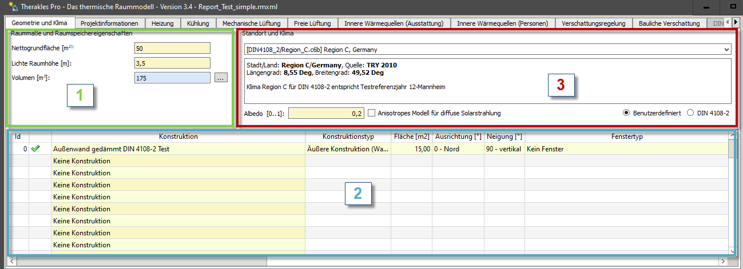Click the horizontal scrollbar right arrow
743x269 pixels.
724,261
